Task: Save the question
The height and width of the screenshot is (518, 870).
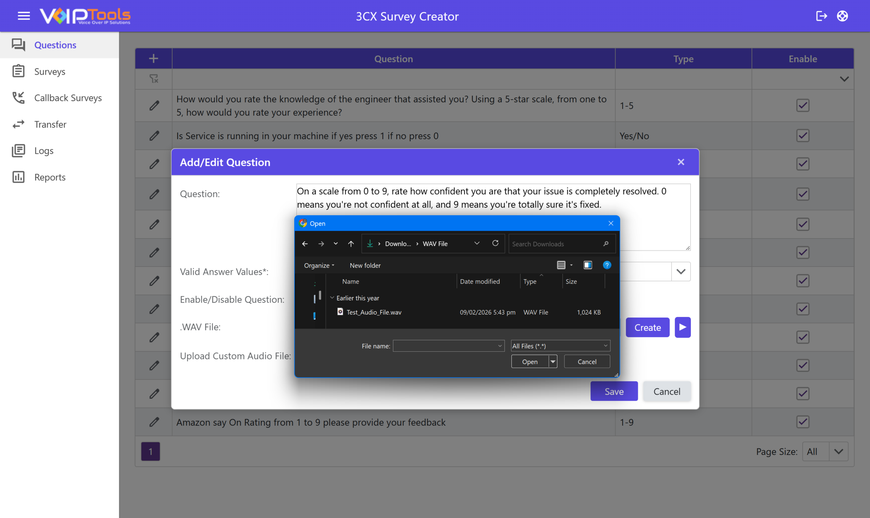Action: (x=614, y=391)
